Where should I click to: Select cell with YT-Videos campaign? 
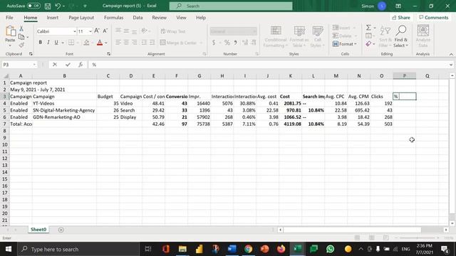tap(64, 103)
